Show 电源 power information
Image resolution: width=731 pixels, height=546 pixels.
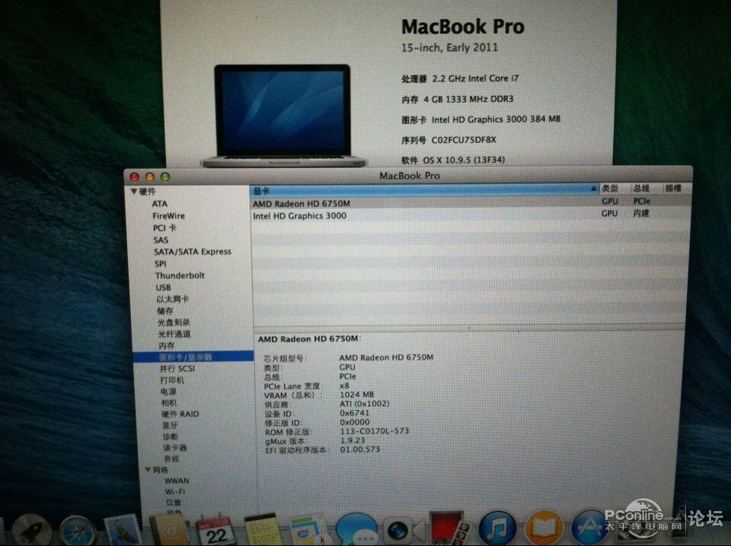click(x=168, y=392)
